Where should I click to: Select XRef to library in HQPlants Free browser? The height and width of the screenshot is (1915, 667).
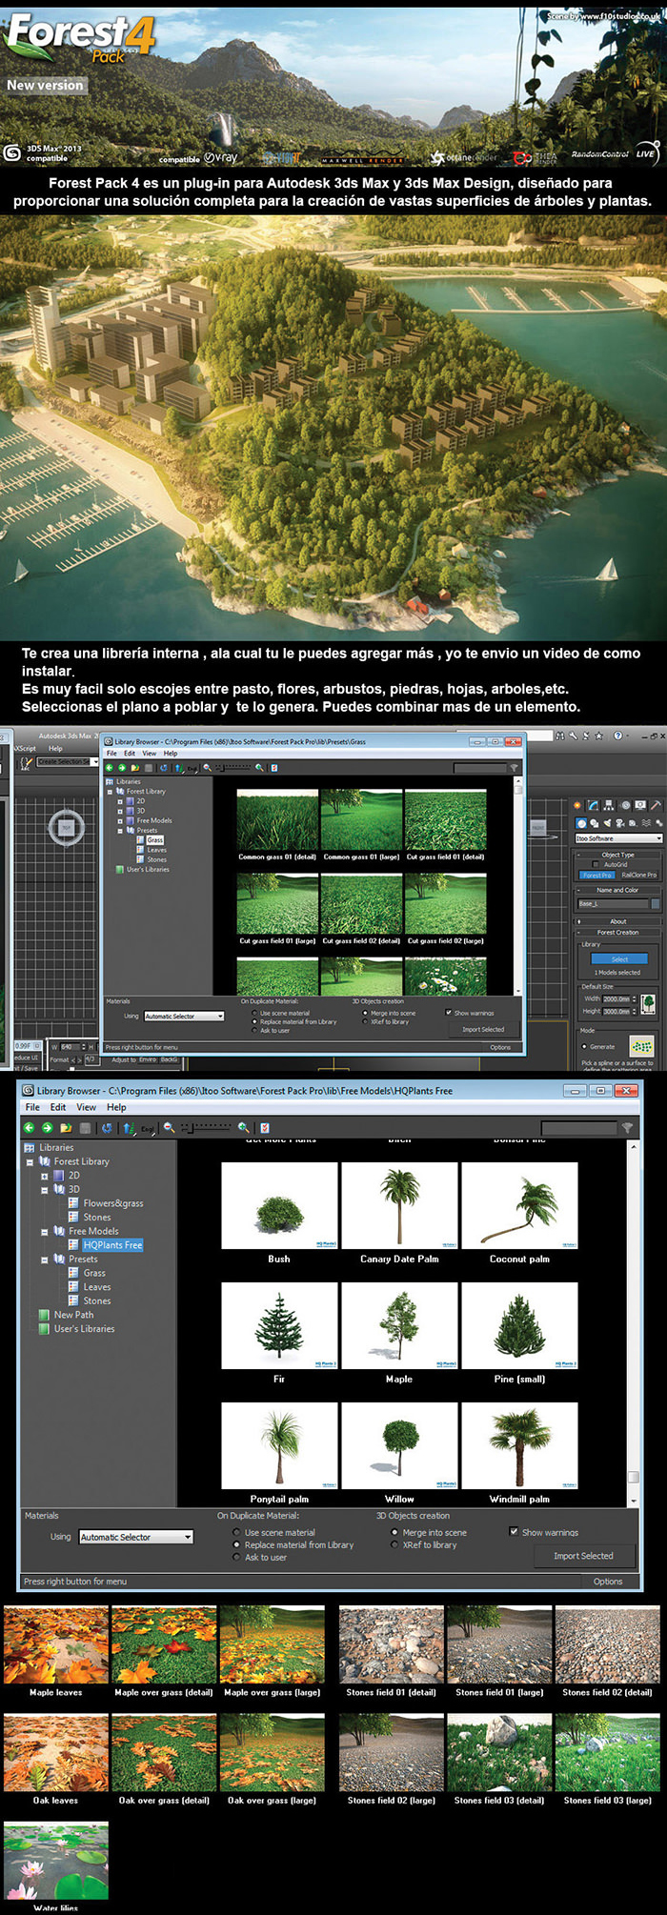[x=394, y=1545]
